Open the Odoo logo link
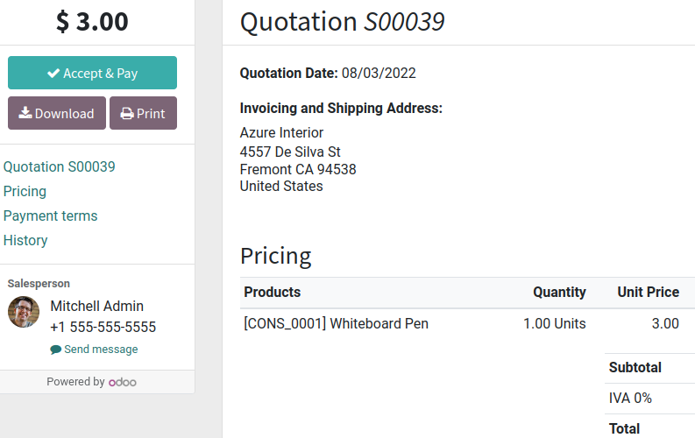The height and width of the screenshot is (438, 695). tap(123, 382)
